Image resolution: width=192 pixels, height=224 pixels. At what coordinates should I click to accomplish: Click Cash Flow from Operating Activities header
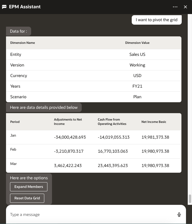[x=112, y=122]
